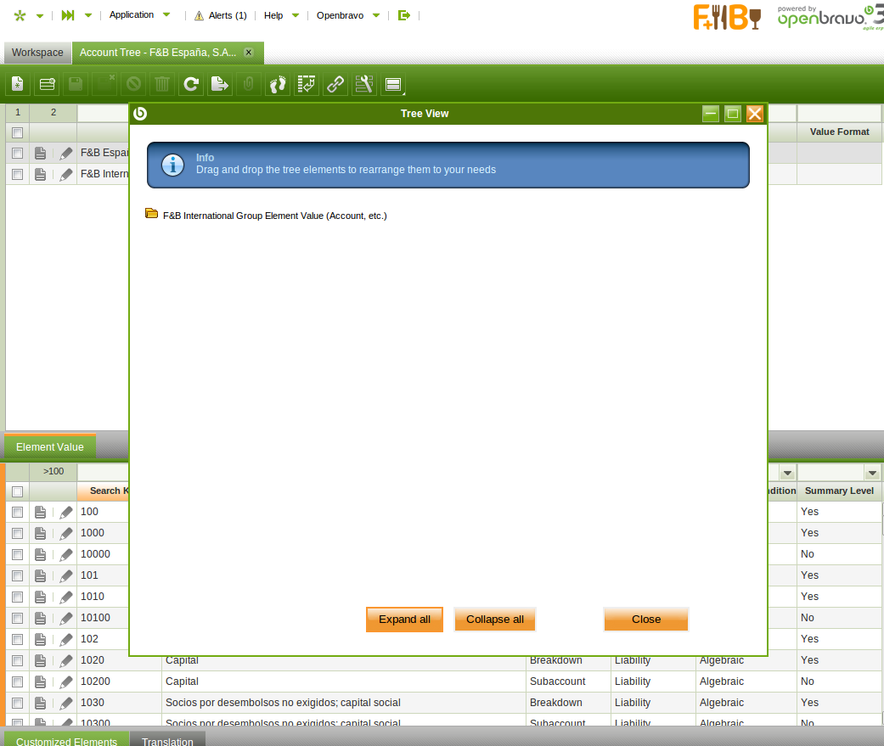Click the Save toolbar icon
The image size is (884, 746).
(76, 85)
